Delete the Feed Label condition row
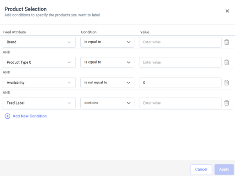235x176 pixels. pos(227,103)
